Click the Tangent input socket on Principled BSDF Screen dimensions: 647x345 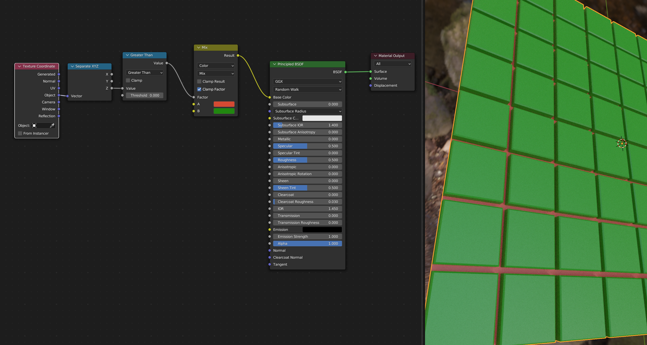tap(269, 265)
